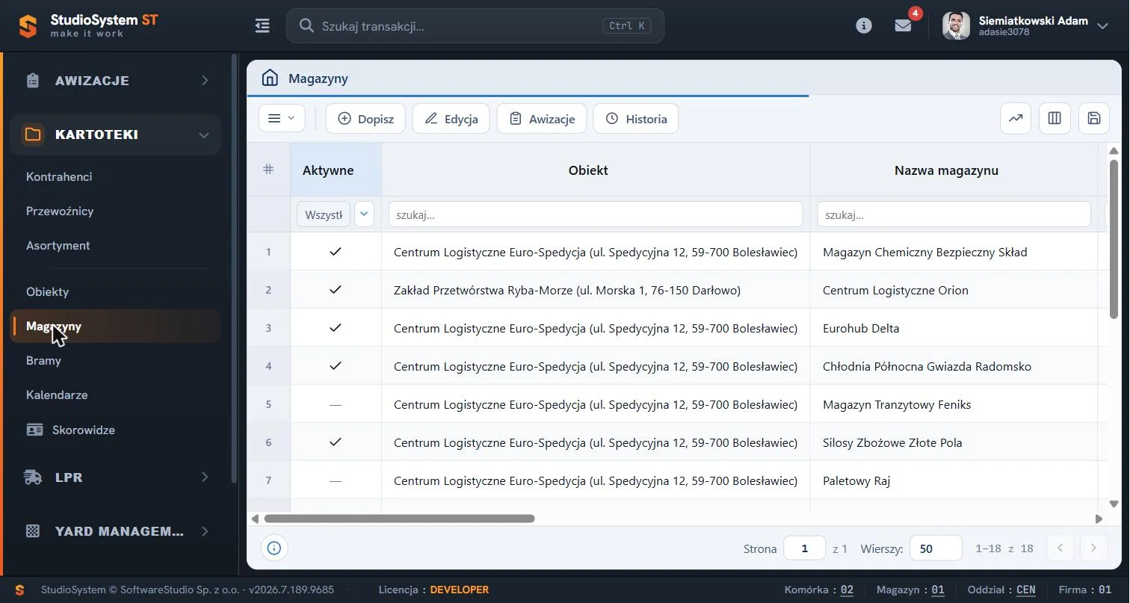Click the Oddział CEN status bar value
The image size is (1130, 603).
1026,590
